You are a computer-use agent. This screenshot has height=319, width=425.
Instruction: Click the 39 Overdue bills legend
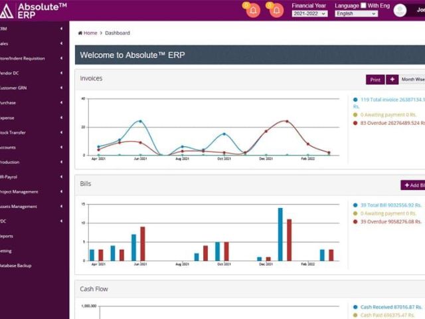coord(387,221)
